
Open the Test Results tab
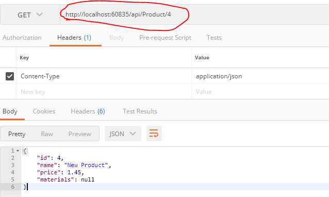tap(140, 111)
